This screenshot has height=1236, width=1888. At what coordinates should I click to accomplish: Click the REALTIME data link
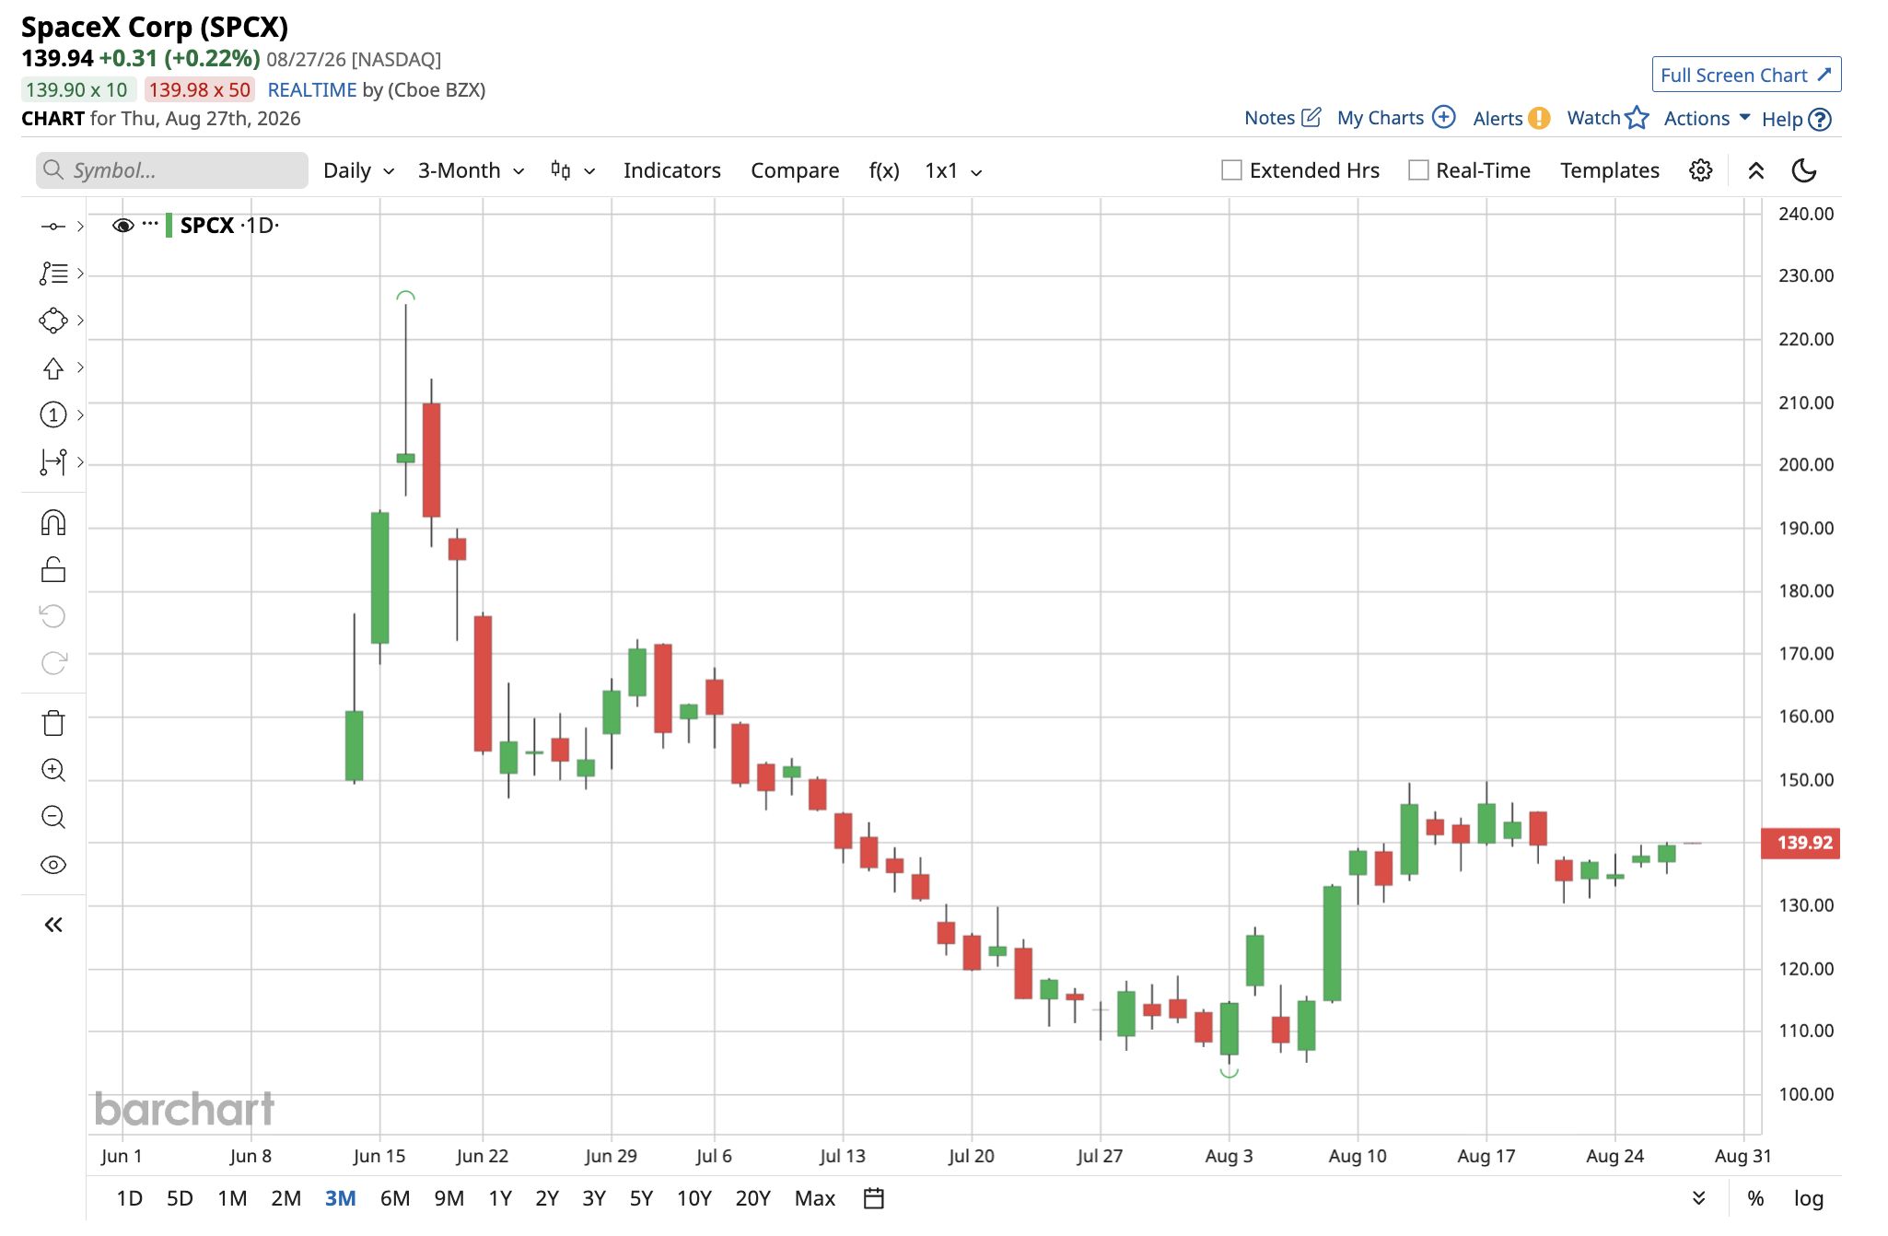[x=312, y=89]
